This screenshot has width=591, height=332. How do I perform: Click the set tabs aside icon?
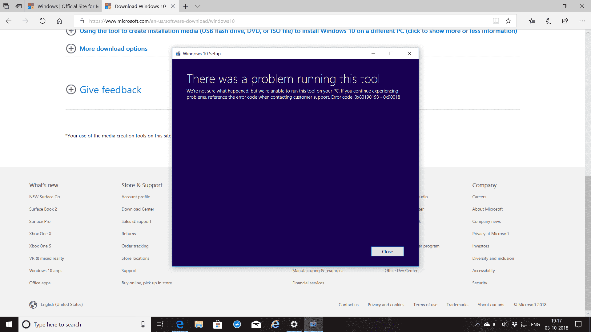(x=18, y=6)
